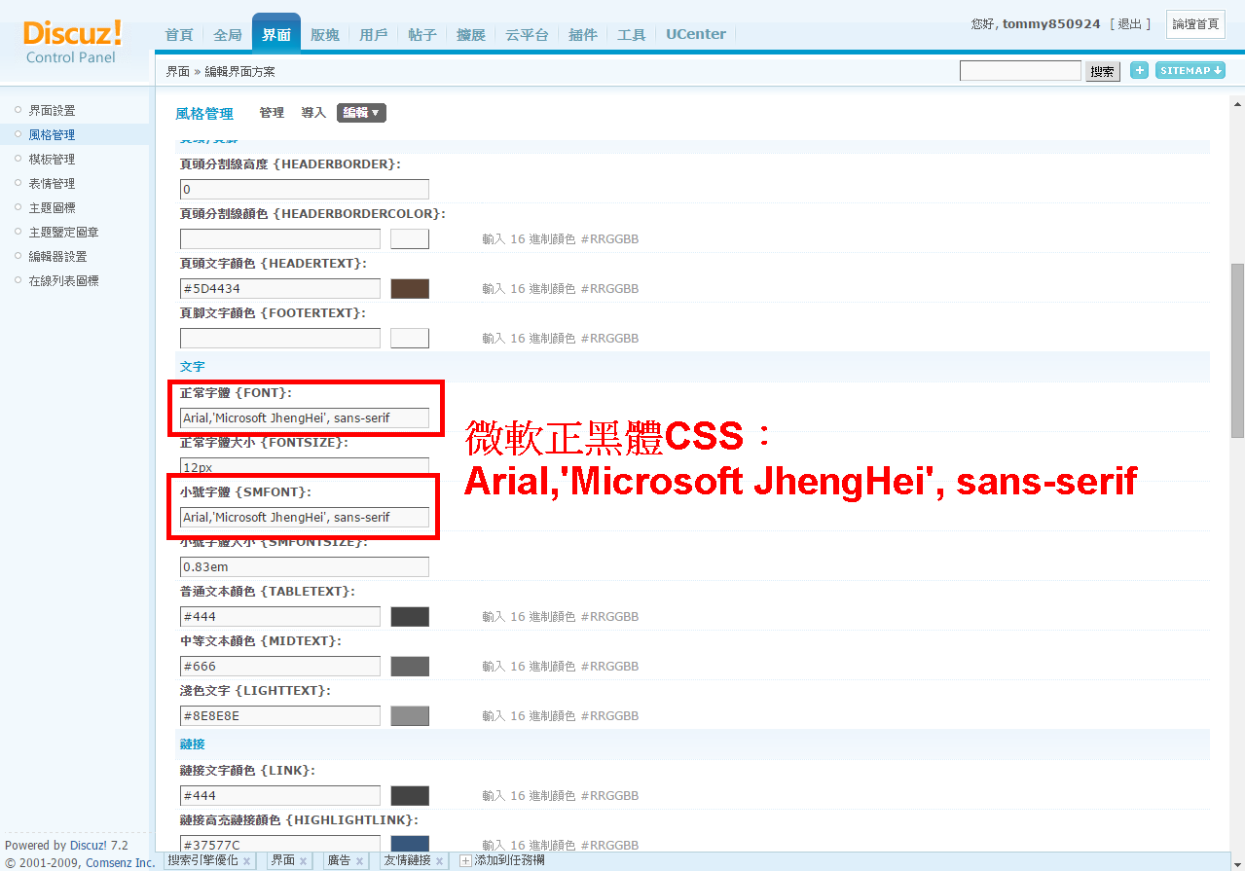Open the 編輯 dropdown in 風格管理

click(x=361, y=113)
